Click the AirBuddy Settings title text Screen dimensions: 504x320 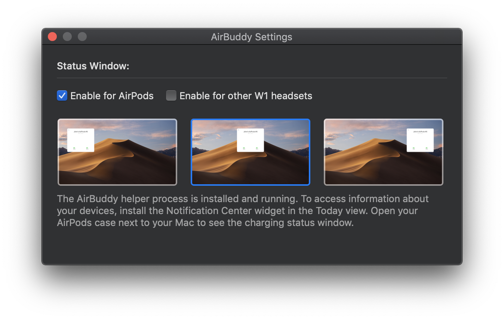coord(252,37)
